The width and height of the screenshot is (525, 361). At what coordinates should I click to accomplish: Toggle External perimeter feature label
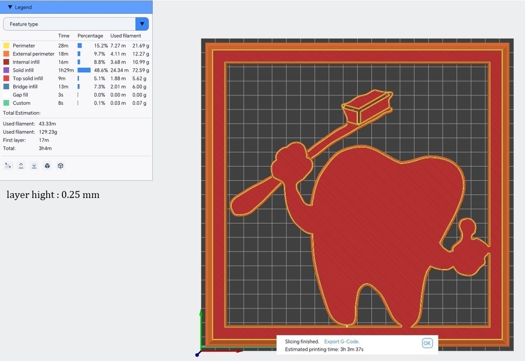pos(33,53)
